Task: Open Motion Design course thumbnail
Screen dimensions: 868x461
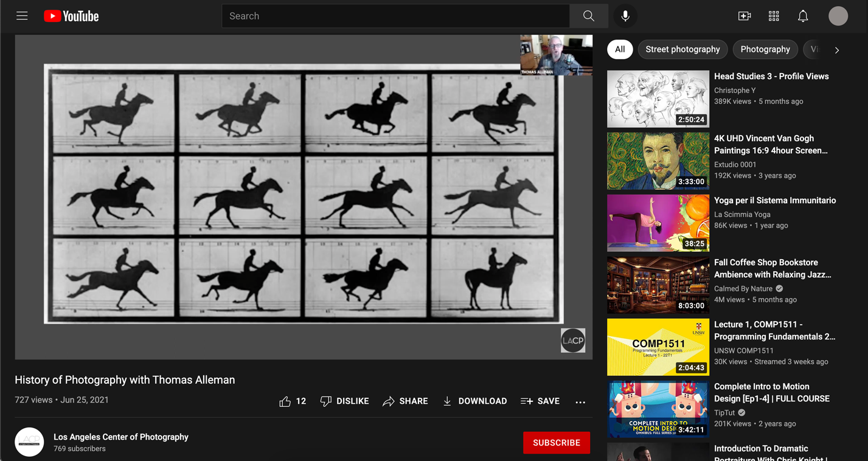Action: [x=658, y=409]
